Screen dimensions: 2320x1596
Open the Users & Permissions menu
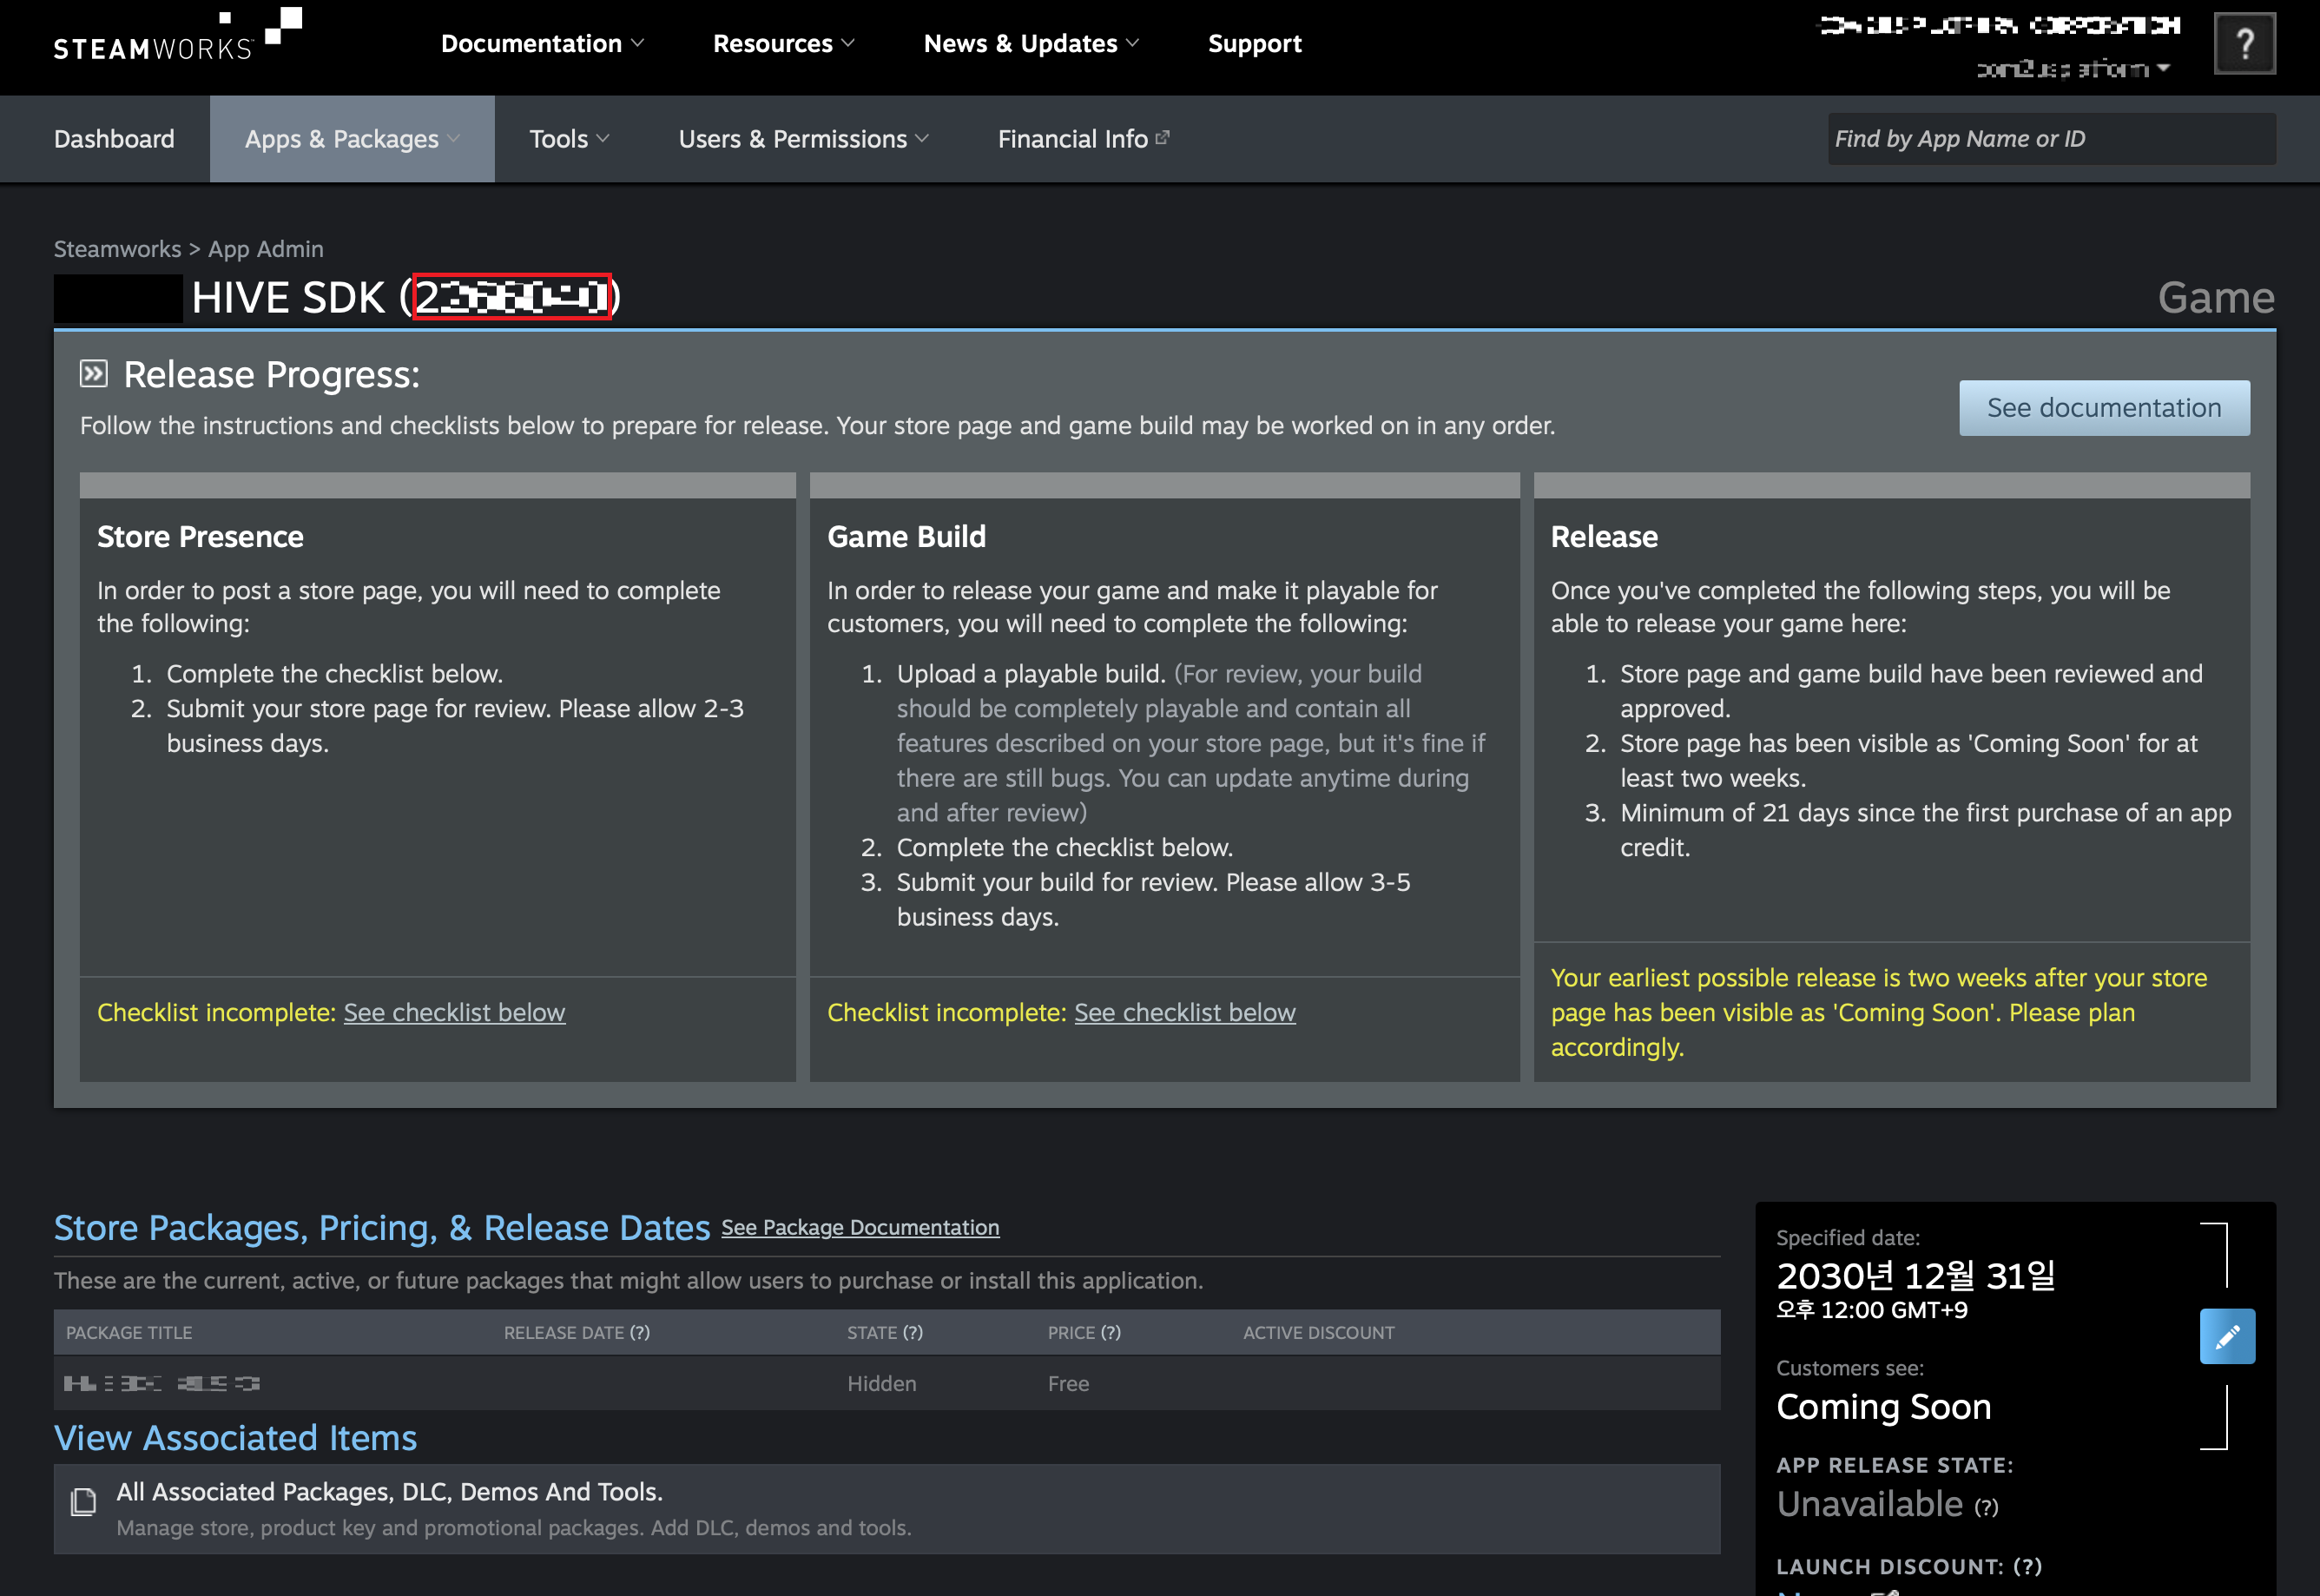click(x=803, y=139)
